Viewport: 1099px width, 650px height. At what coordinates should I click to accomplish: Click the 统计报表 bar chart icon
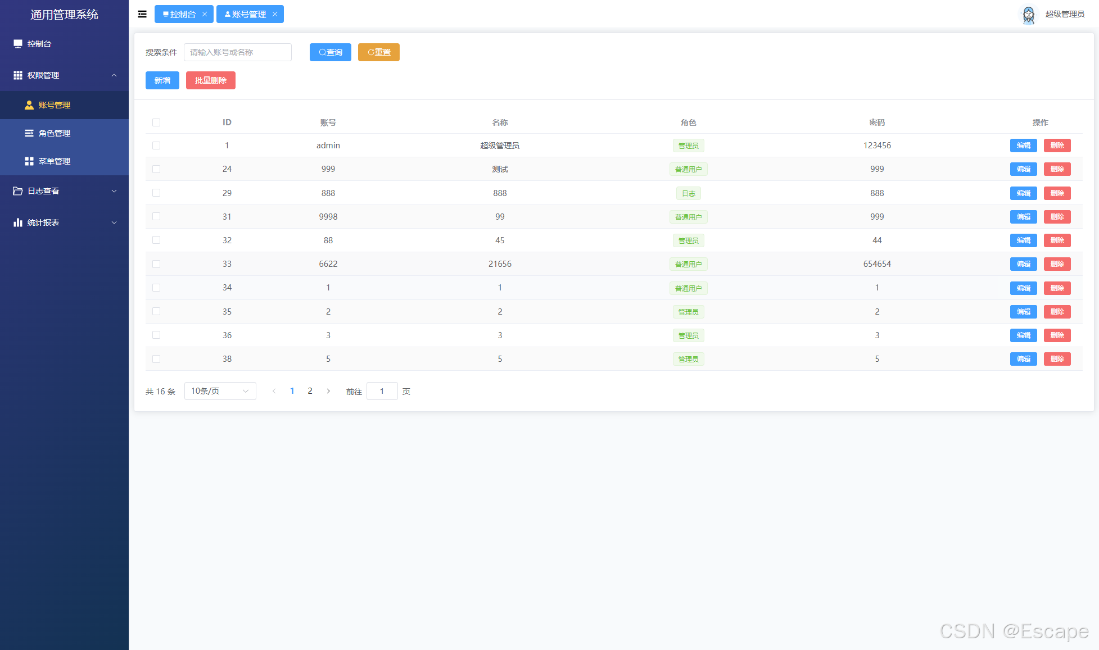coord(17,222)
